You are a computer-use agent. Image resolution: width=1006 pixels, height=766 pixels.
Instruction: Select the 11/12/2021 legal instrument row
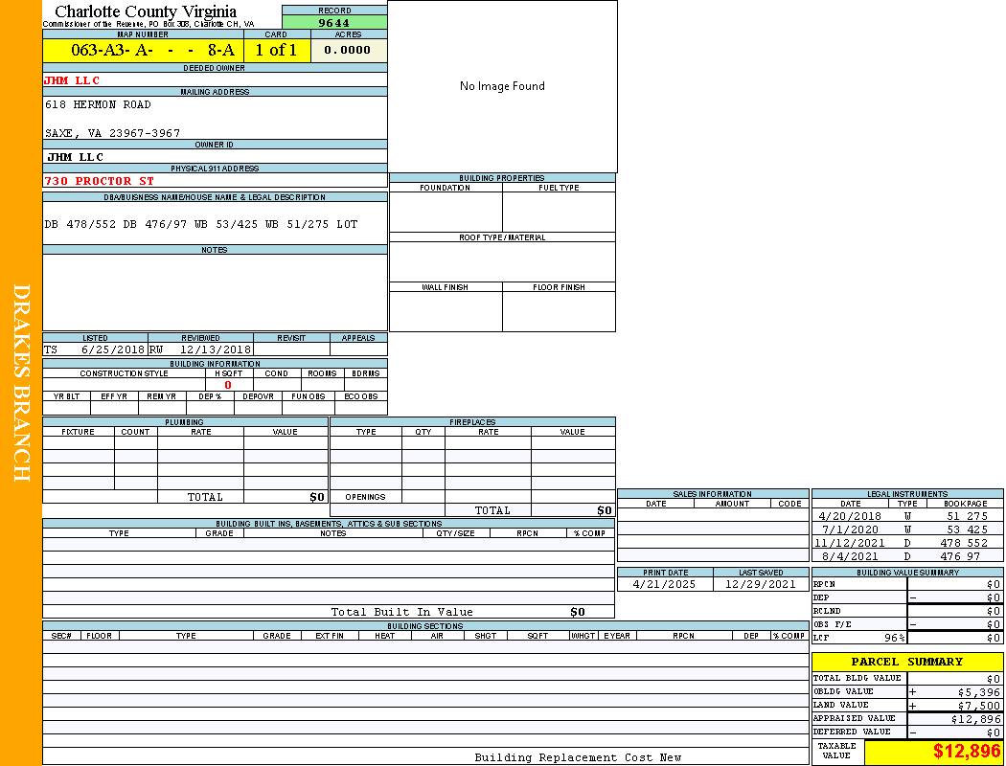(x=906, y=543)
